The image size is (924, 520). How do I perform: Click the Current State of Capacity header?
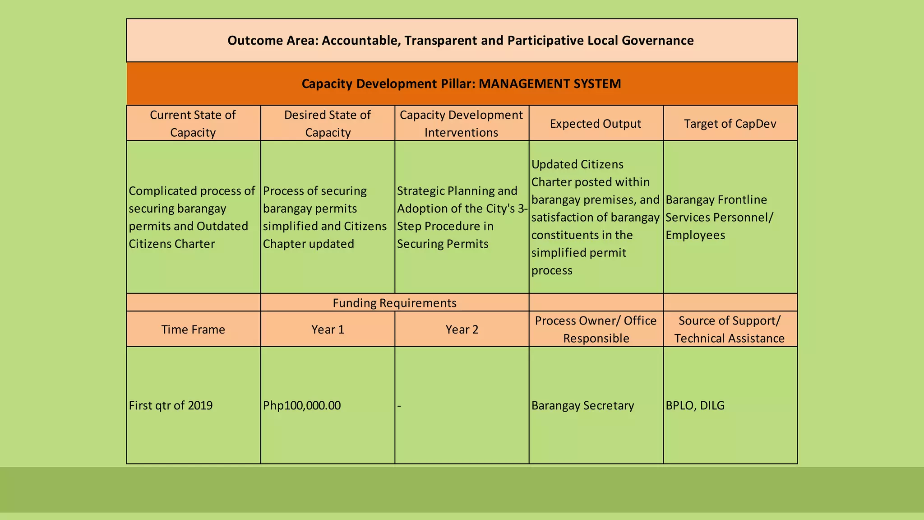pyautogui.click(x=193, y=123)
